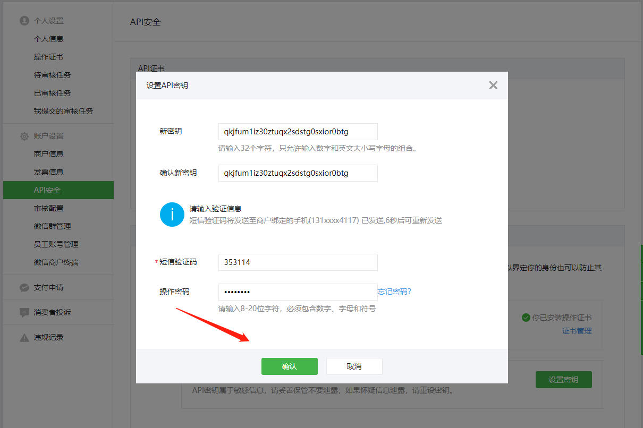
Task: Focus the 确认新密钥 input field
Action: (x=298, y=173)
